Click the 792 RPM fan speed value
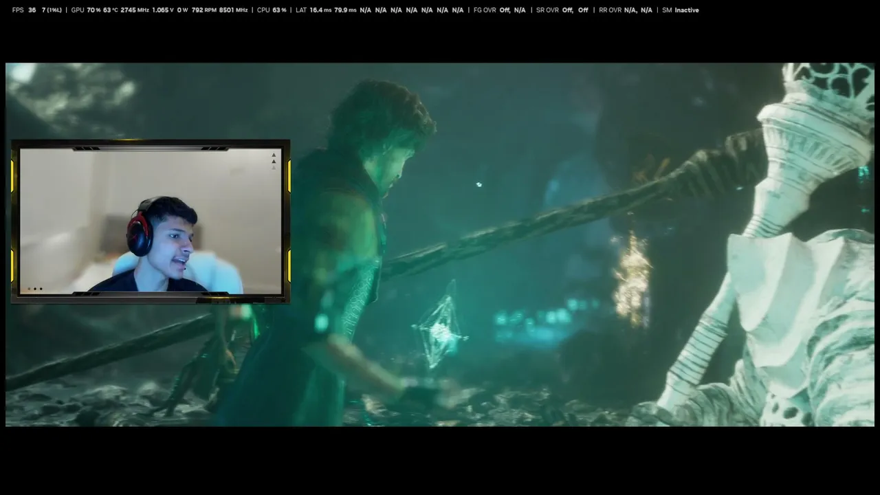 204,10
